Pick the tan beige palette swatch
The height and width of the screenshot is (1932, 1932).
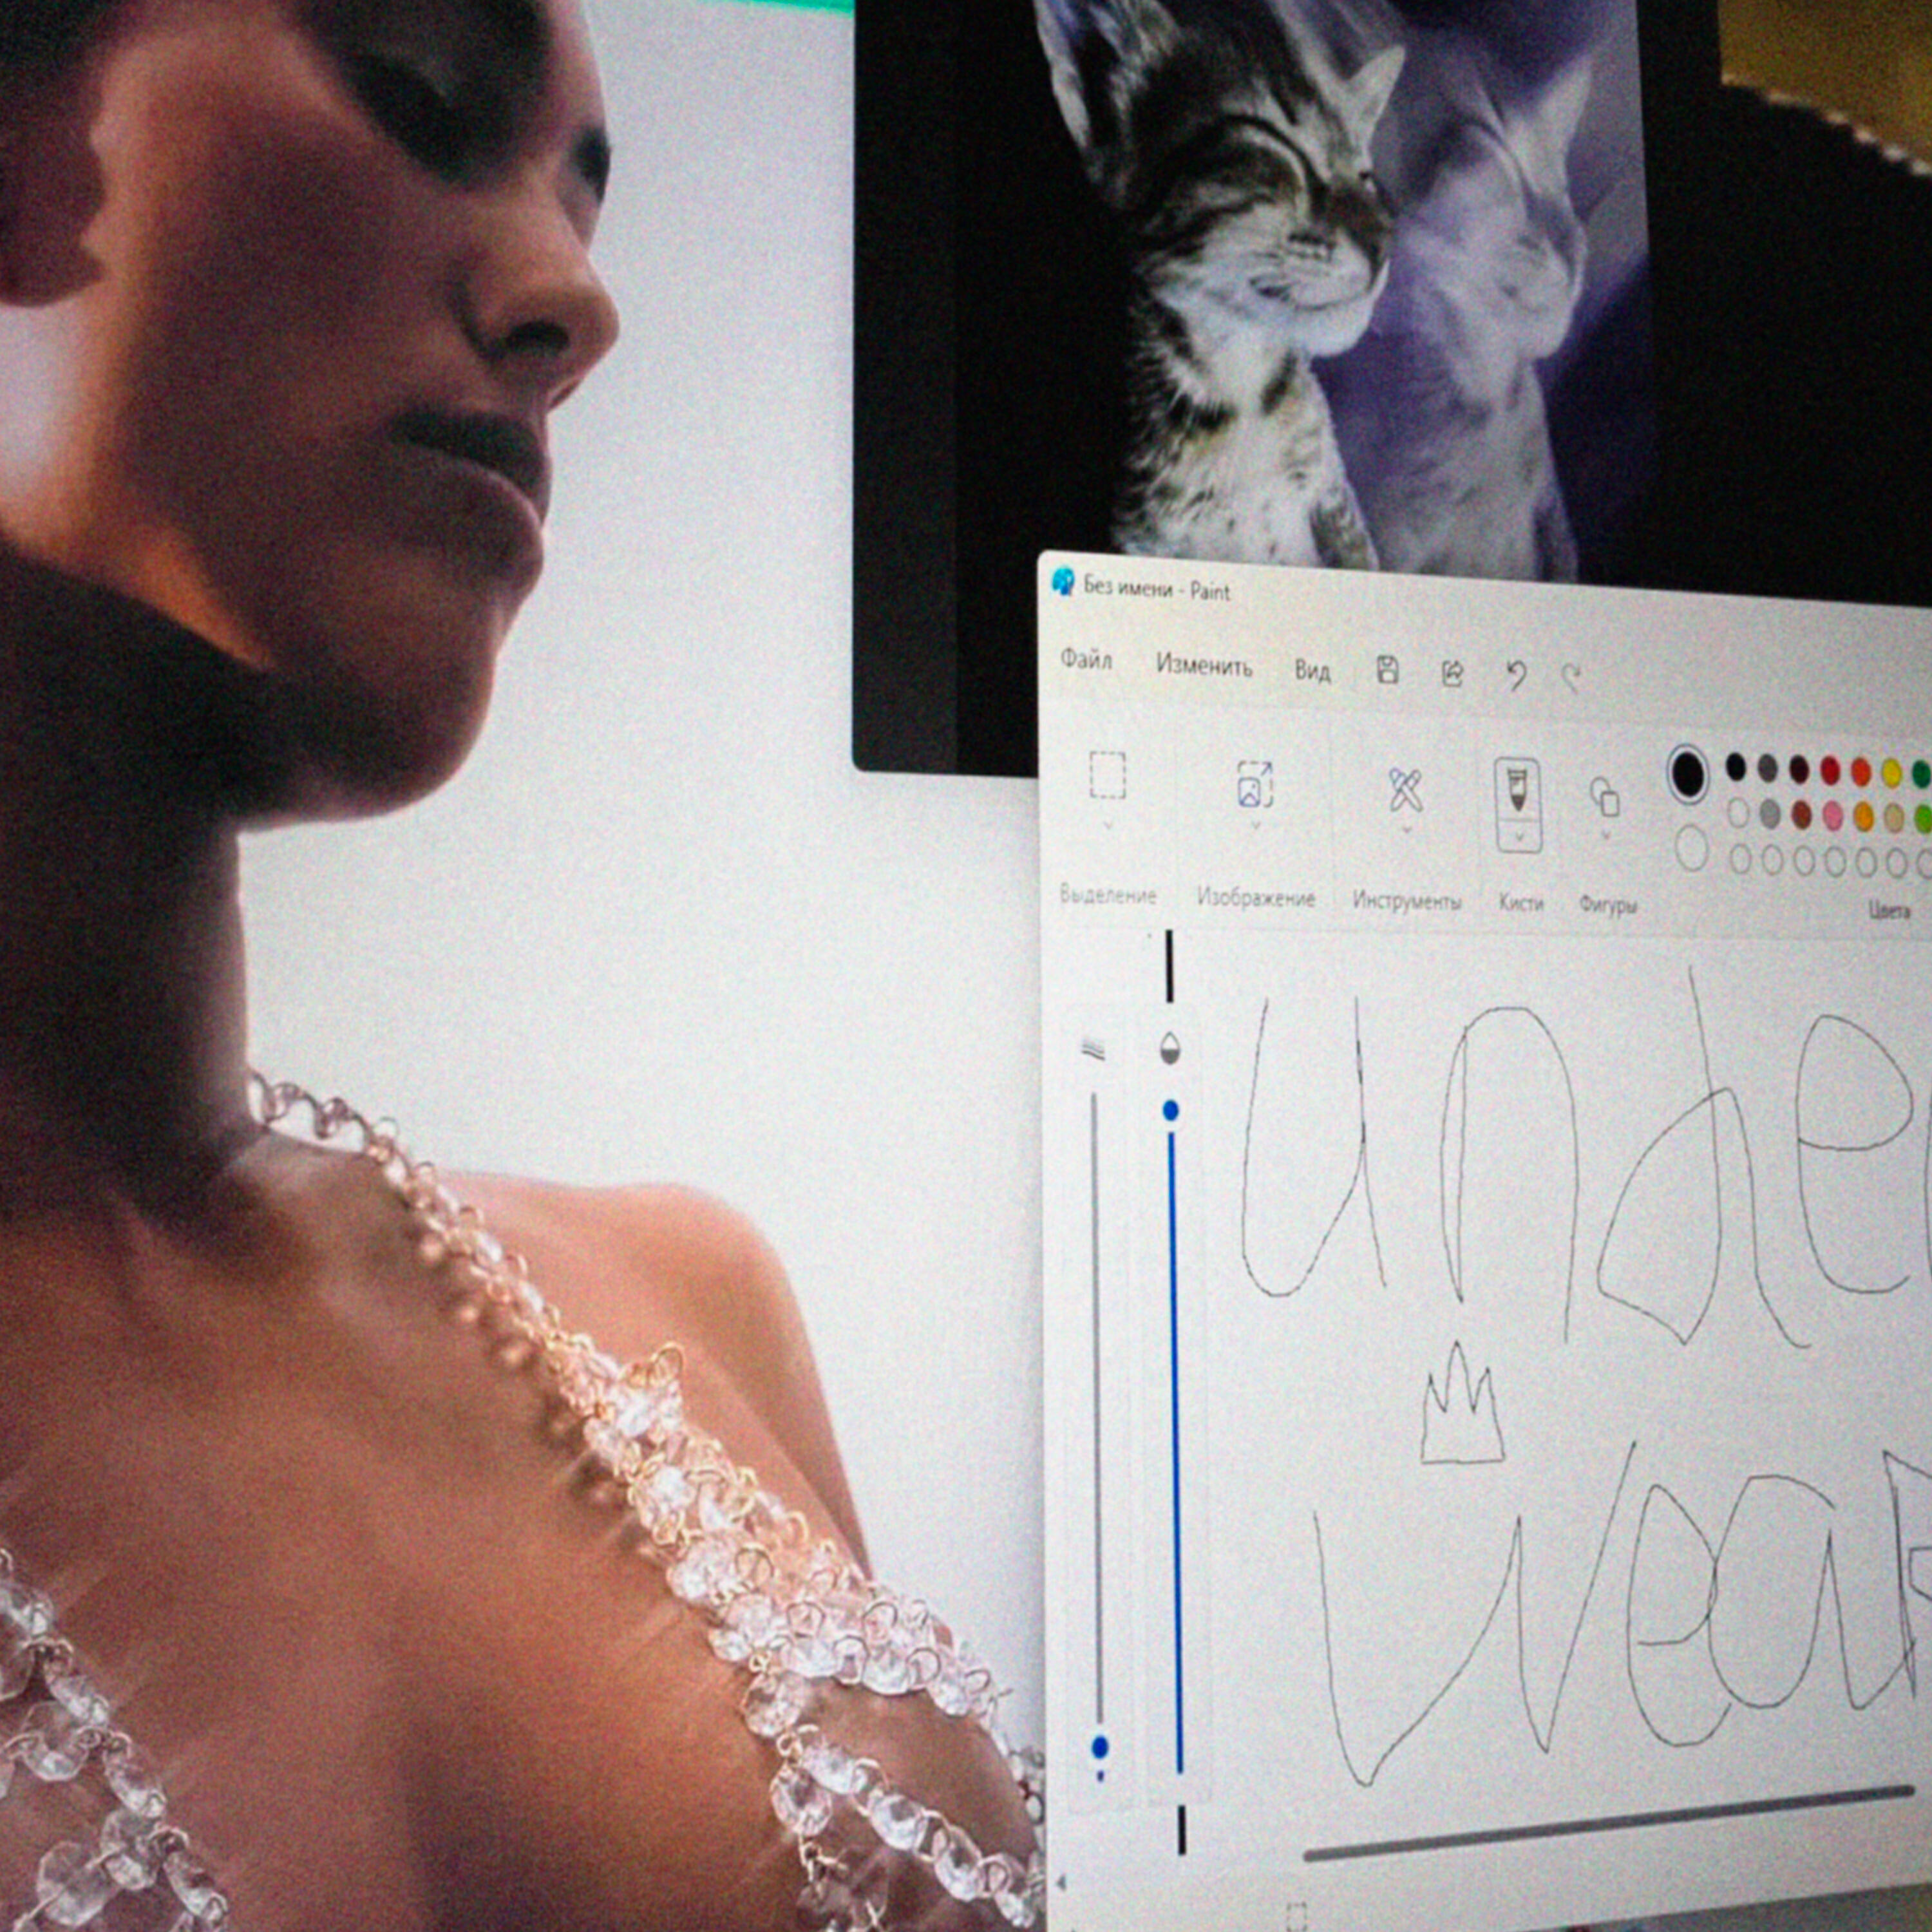1894,817
